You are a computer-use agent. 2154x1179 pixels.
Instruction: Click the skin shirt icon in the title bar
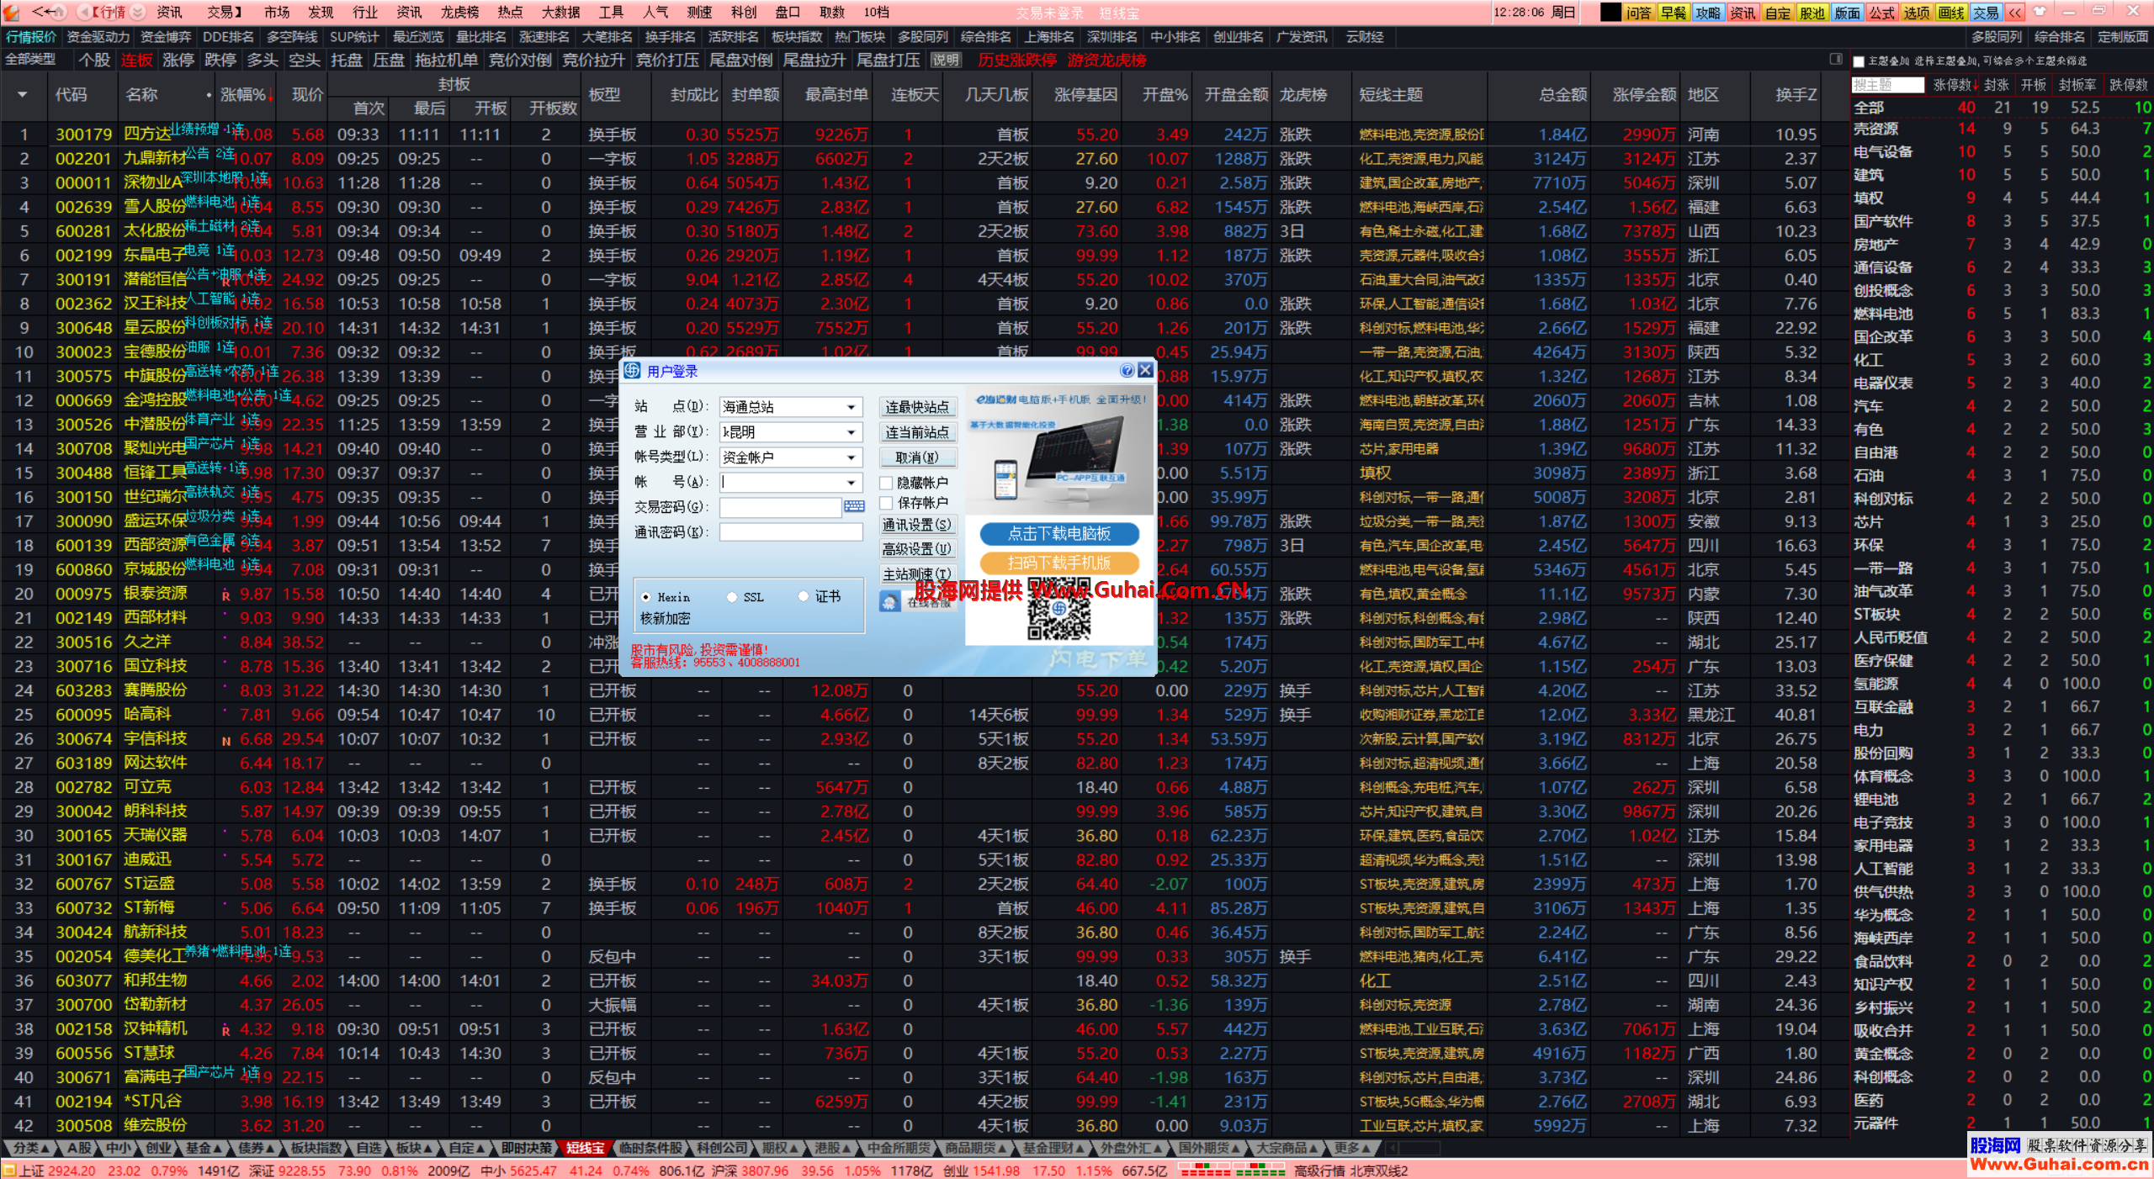click(x=2040, y=11)
